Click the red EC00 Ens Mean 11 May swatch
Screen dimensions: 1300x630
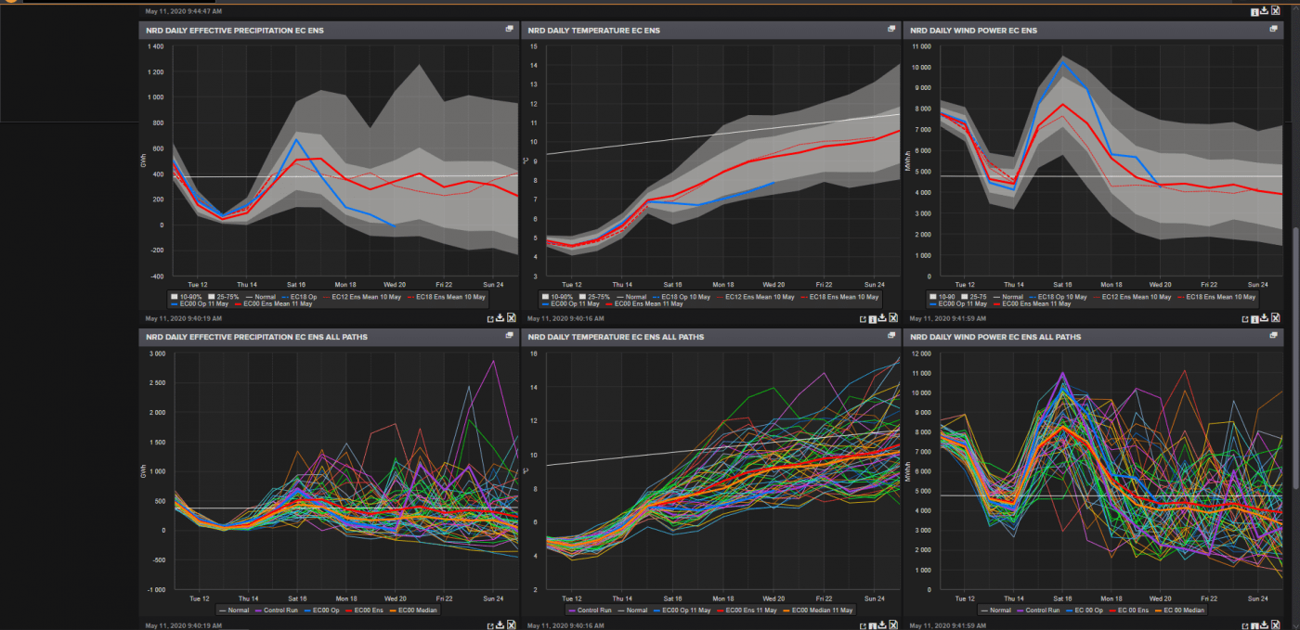238,303
